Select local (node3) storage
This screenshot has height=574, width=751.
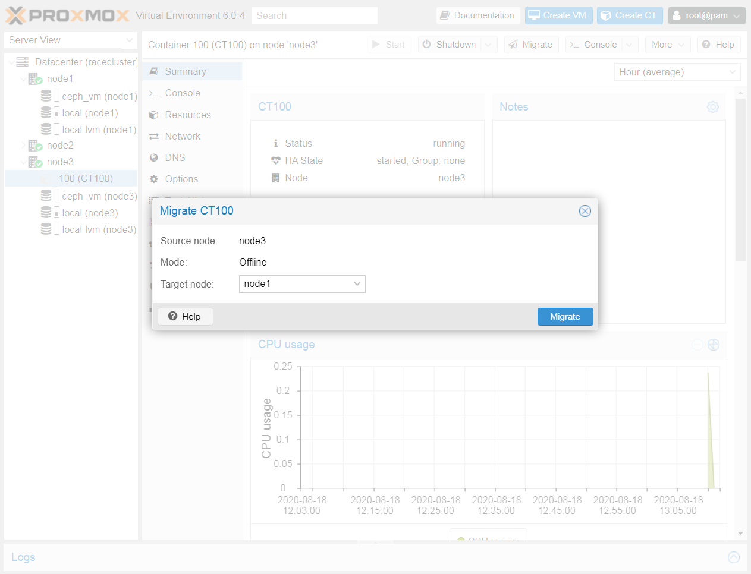coord(90,213)
